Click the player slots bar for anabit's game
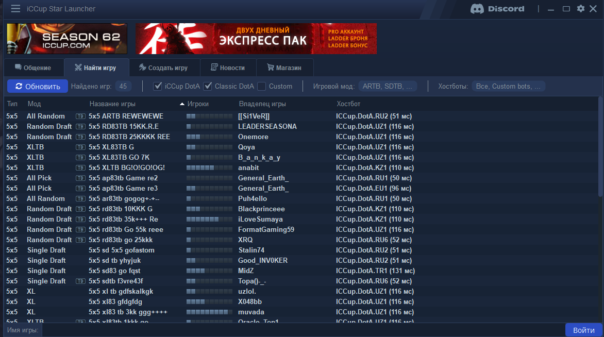The image size is (604, 337). [x=210, y=168]
